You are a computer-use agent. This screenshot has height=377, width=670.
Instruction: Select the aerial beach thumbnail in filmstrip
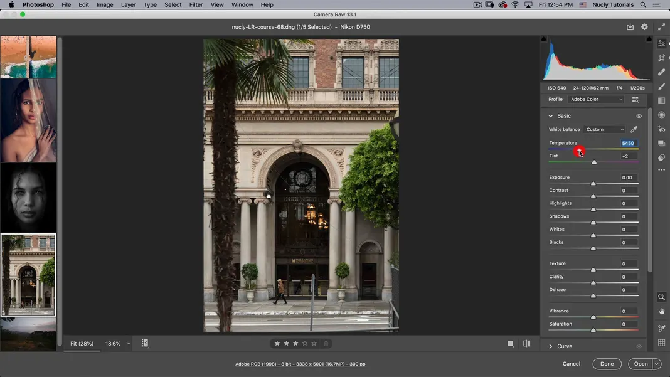point(28,57)
